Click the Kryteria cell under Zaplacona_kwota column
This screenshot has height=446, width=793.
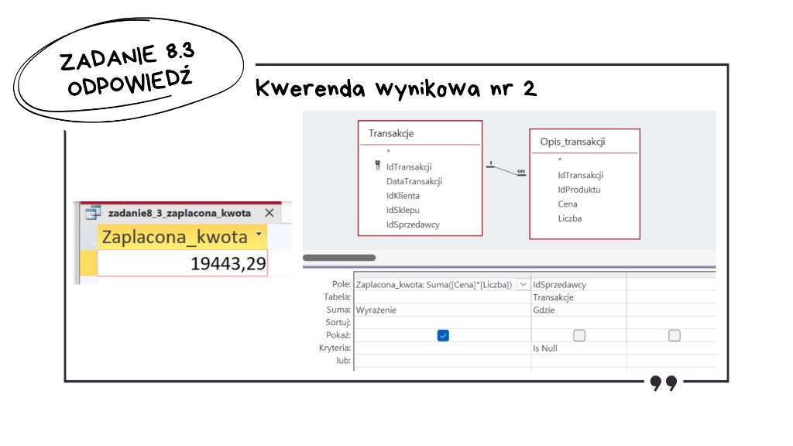(x=442, y=348)
